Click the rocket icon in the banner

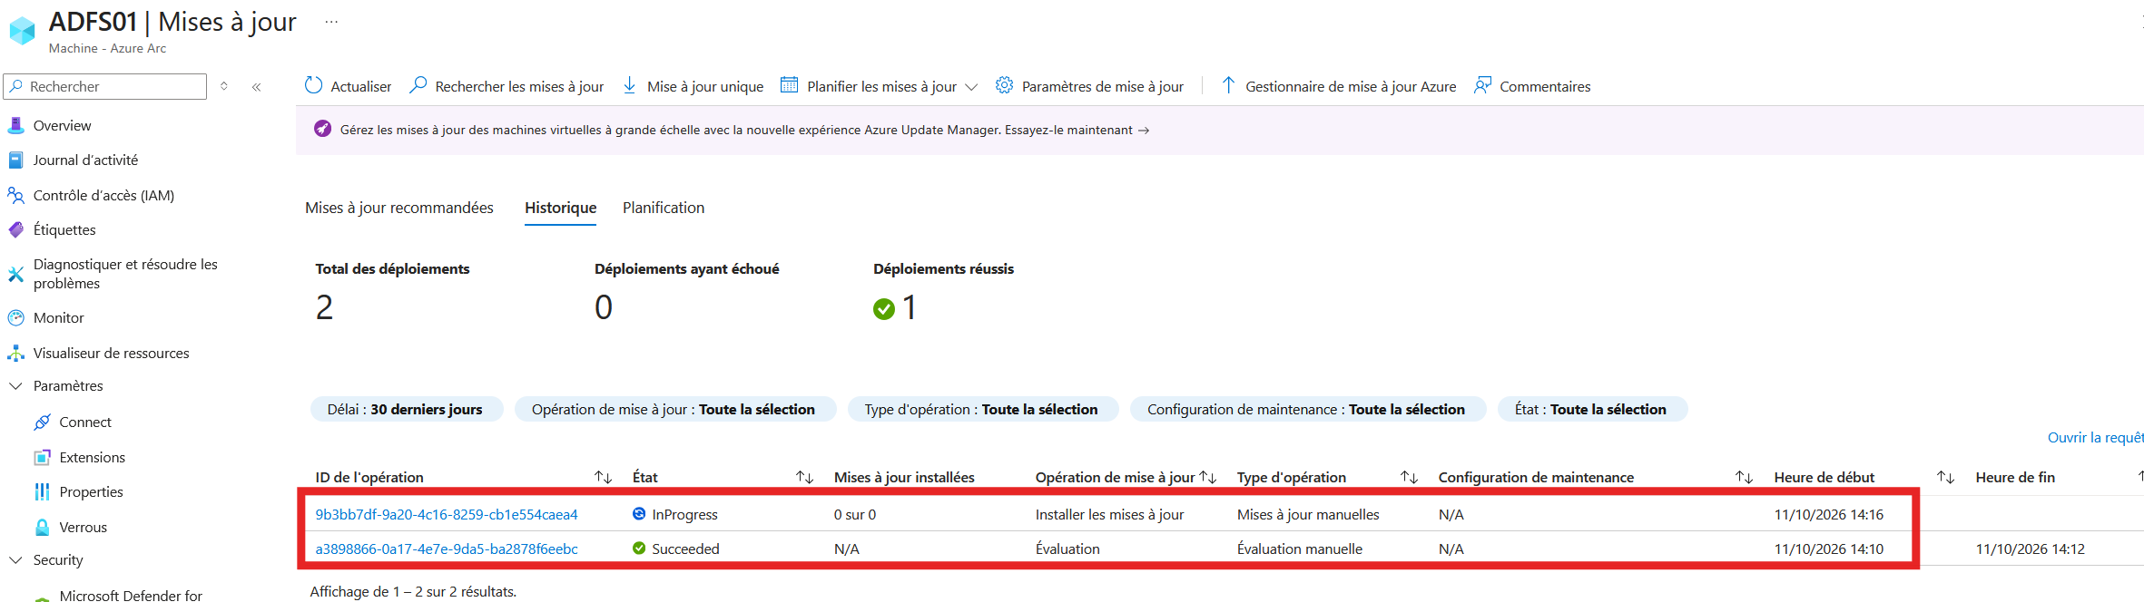click(x=322, y=129)
